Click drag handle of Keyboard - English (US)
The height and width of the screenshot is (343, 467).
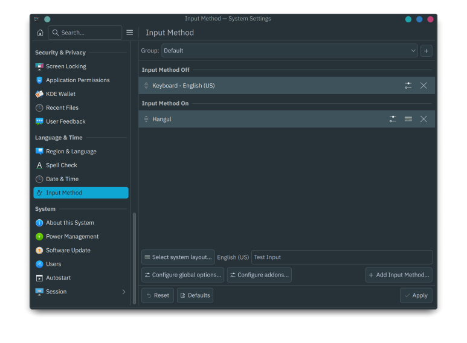tap(146, 86)
